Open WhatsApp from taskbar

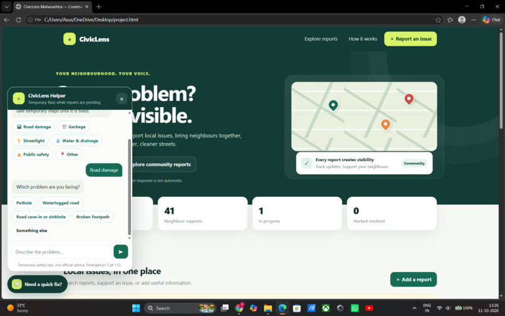tap(355, 308)
